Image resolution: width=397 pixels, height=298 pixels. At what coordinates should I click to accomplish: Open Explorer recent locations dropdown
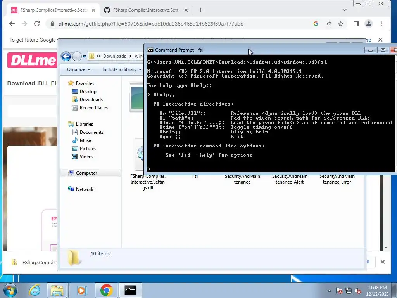(x=85, y=57)
